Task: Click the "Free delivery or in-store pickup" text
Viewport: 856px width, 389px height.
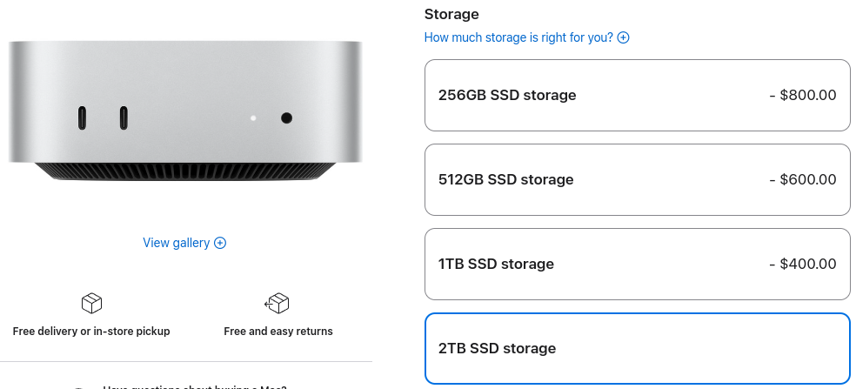Action: pyautogui.click(x=91, y=332)
